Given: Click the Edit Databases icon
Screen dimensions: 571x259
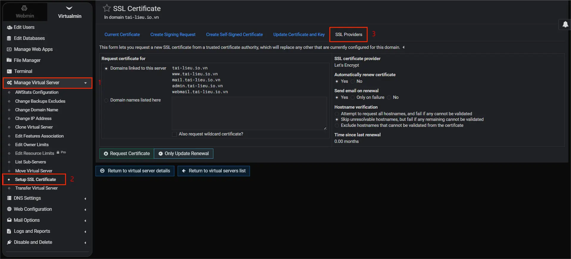Looking at the screenshot, I should click(x=9, y=38).
